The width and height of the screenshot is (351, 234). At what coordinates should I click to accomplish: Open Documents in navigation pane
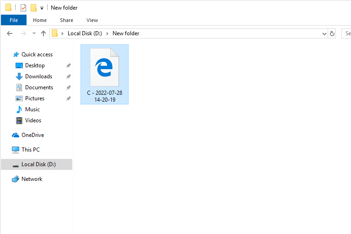[x=39, y=87]
